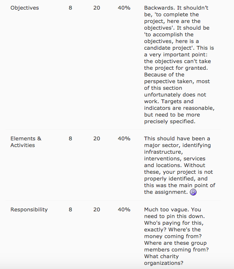Click the Elements & Activities maximum 20

click(x=97, y=139)
